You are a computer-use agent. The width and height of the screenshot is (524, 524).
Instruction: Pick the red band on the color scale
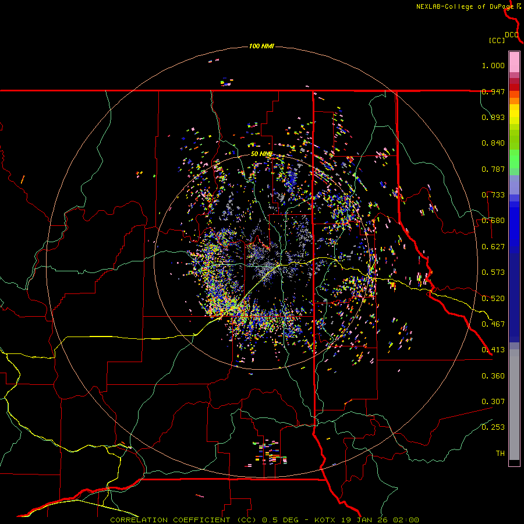[x=514, y=87]
